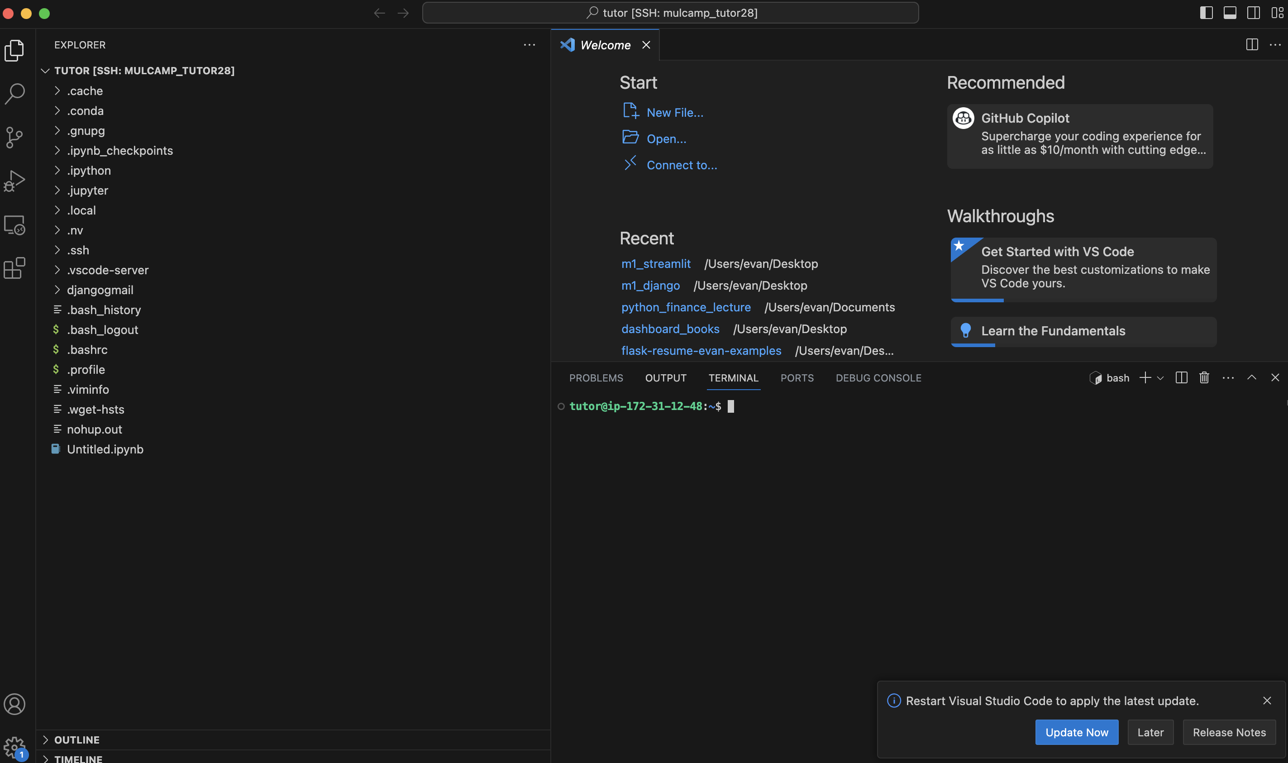Kill the terminal with trash icon
This screenshot has height=763, width=1288.
pos(1204,378)
